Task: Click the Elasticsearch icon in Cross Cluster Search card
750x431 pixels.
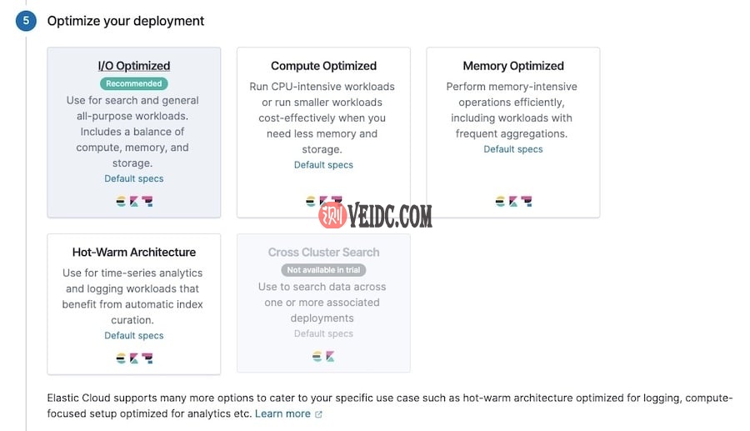Action: click(x=317, y=356)
